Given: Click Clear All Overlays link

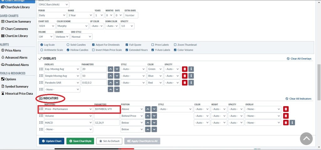Looking at the screenshot, I should pyautogui.click(x=299, y=59).
